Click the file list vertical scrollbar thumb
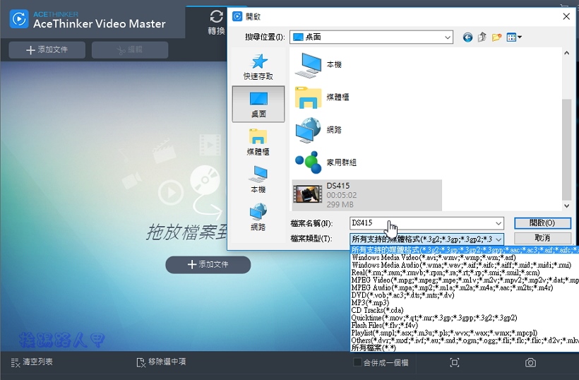 (566, 150)
